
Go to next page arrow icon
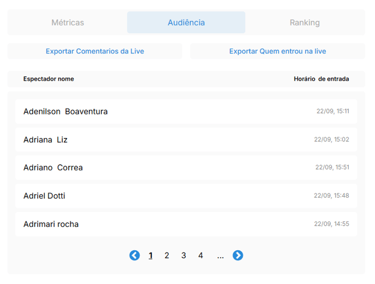(238, 255)
